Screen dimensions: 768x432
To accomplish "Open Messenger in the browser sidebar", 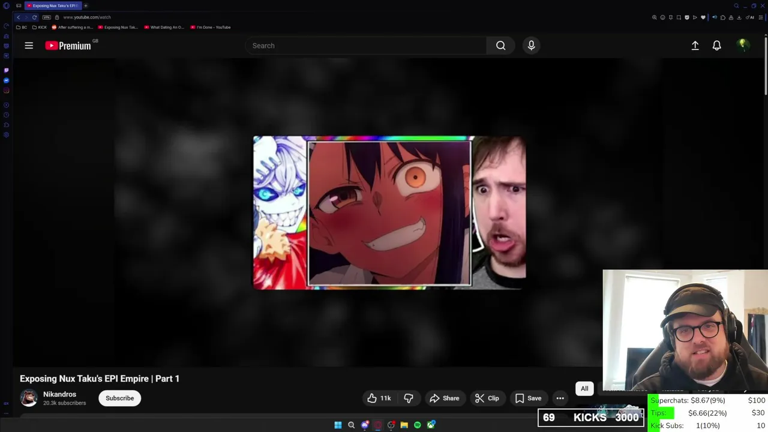I will click(x=6, y=80).
